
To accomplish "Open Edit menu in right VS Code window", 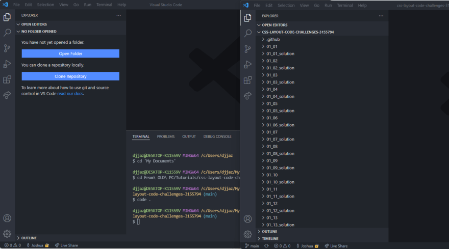I will 269,6.
